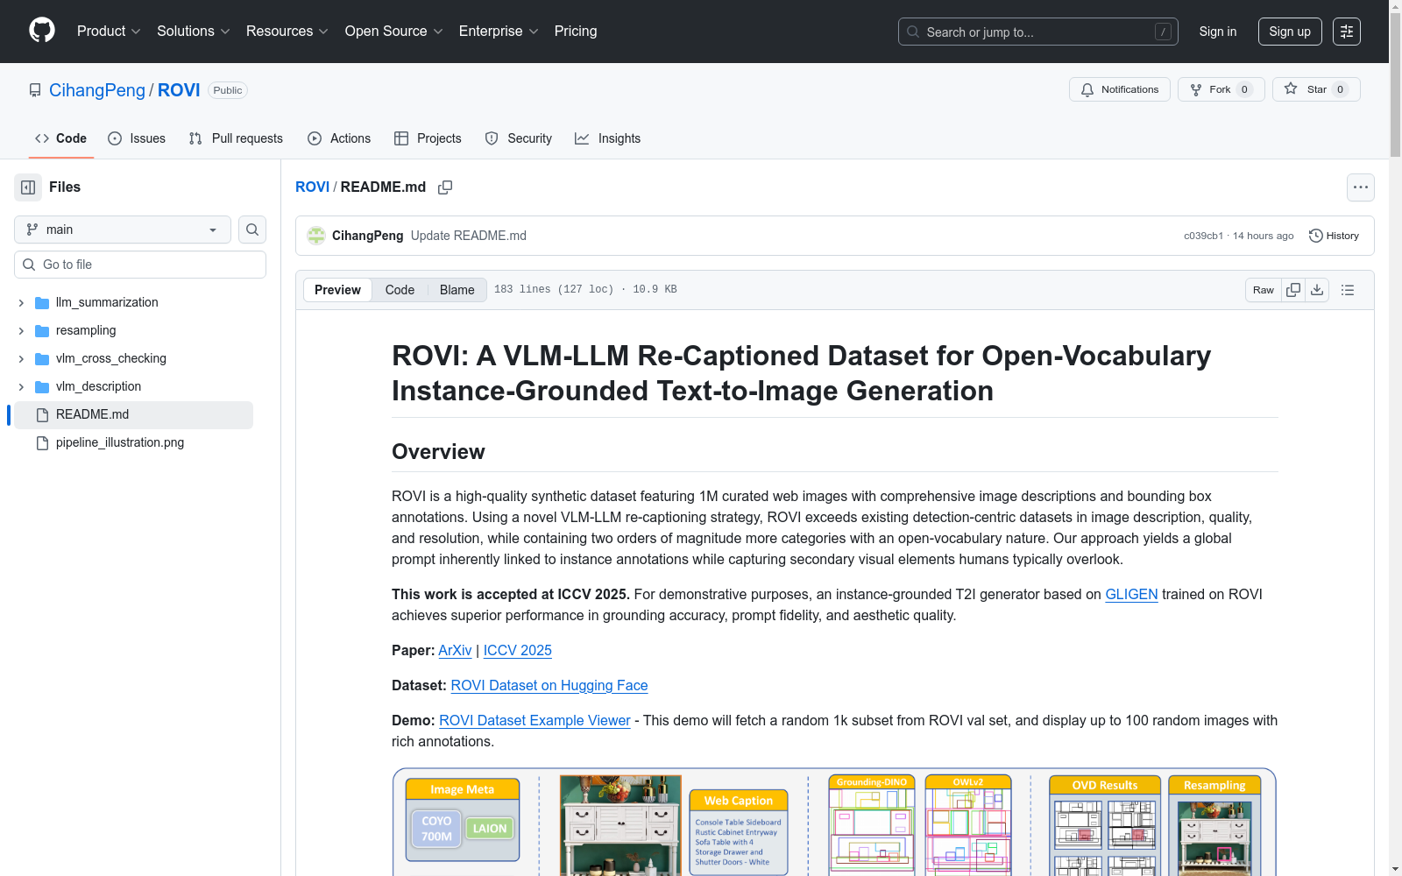Open the three-dot more options menu
Viewport: 1402px width, 876px height.
[x=1360, y=187]
